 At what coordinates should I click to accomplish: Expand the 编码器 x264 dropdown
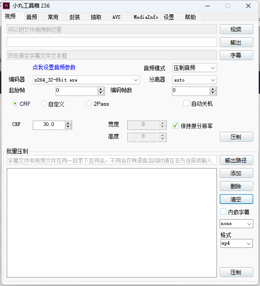coord(86,80)
